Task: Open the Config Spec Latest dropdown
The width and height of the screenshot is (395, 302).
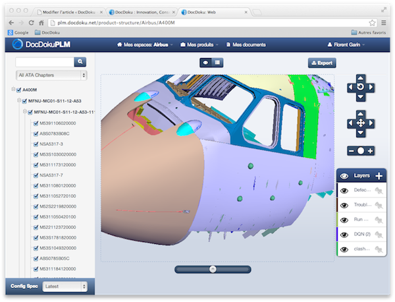Action: pyautogui.click(x=65, y=287)
